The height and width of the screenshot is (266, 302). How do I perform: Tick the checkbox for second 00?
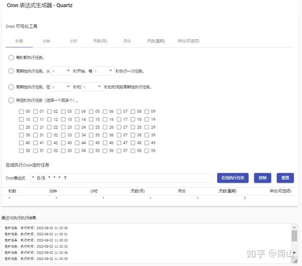[21, 111]
